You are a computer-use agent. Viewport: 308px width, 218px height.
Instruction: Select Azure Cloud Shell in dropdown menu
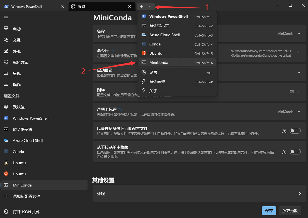(x=177, y=35)
